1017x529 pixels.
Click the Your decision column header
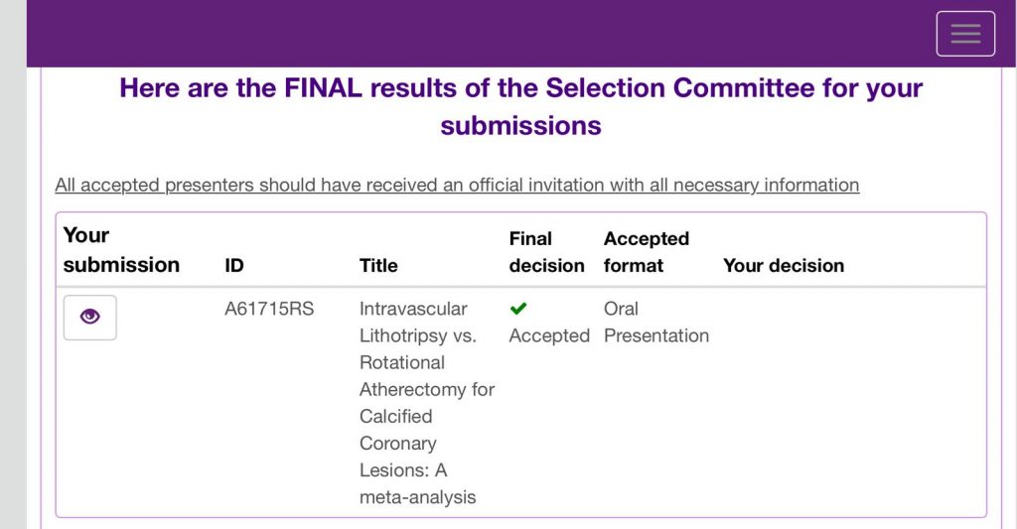[784, 265]
